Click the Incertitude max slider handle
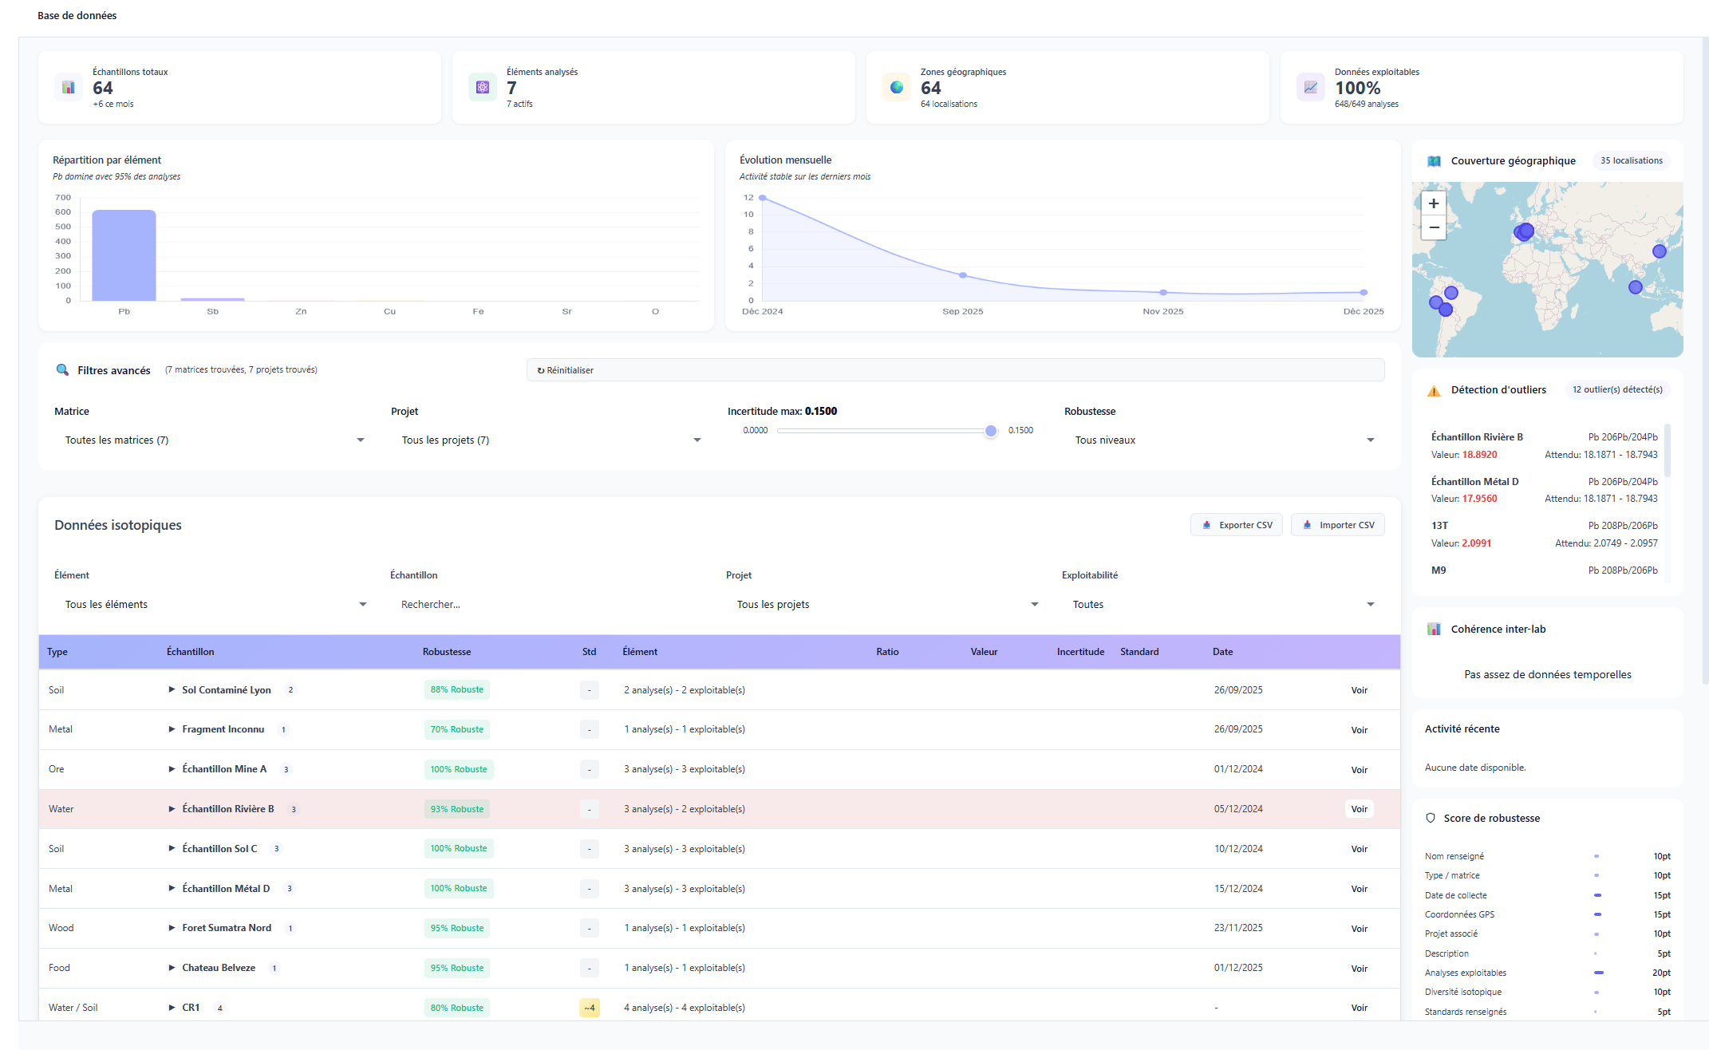 (x=990, y=431)
